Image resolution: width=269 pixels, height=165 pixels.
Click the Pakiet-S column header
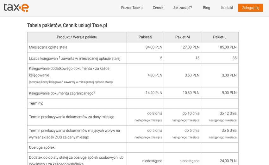coord(145,37)
